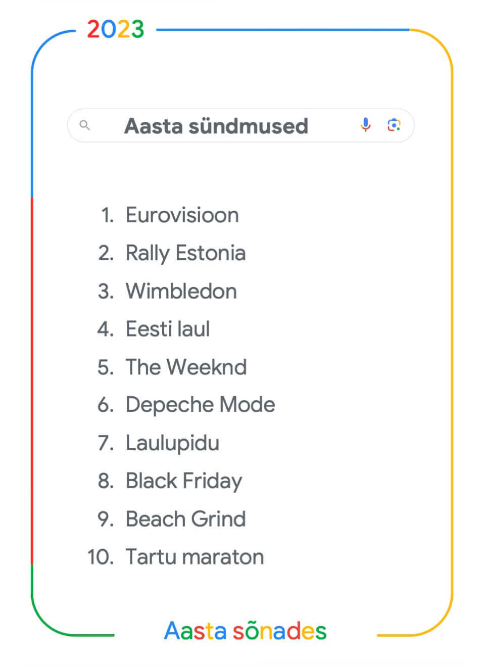Select the Eurovisioon list entry
485x667 pixels.
(x=182, y=215)
